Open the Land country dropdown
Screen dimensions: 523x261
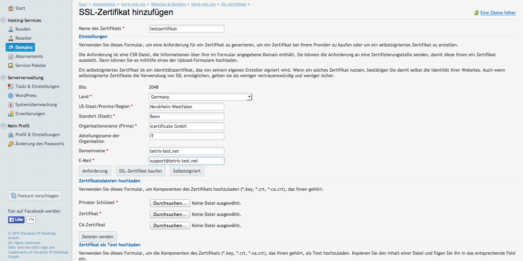point(201,97)
